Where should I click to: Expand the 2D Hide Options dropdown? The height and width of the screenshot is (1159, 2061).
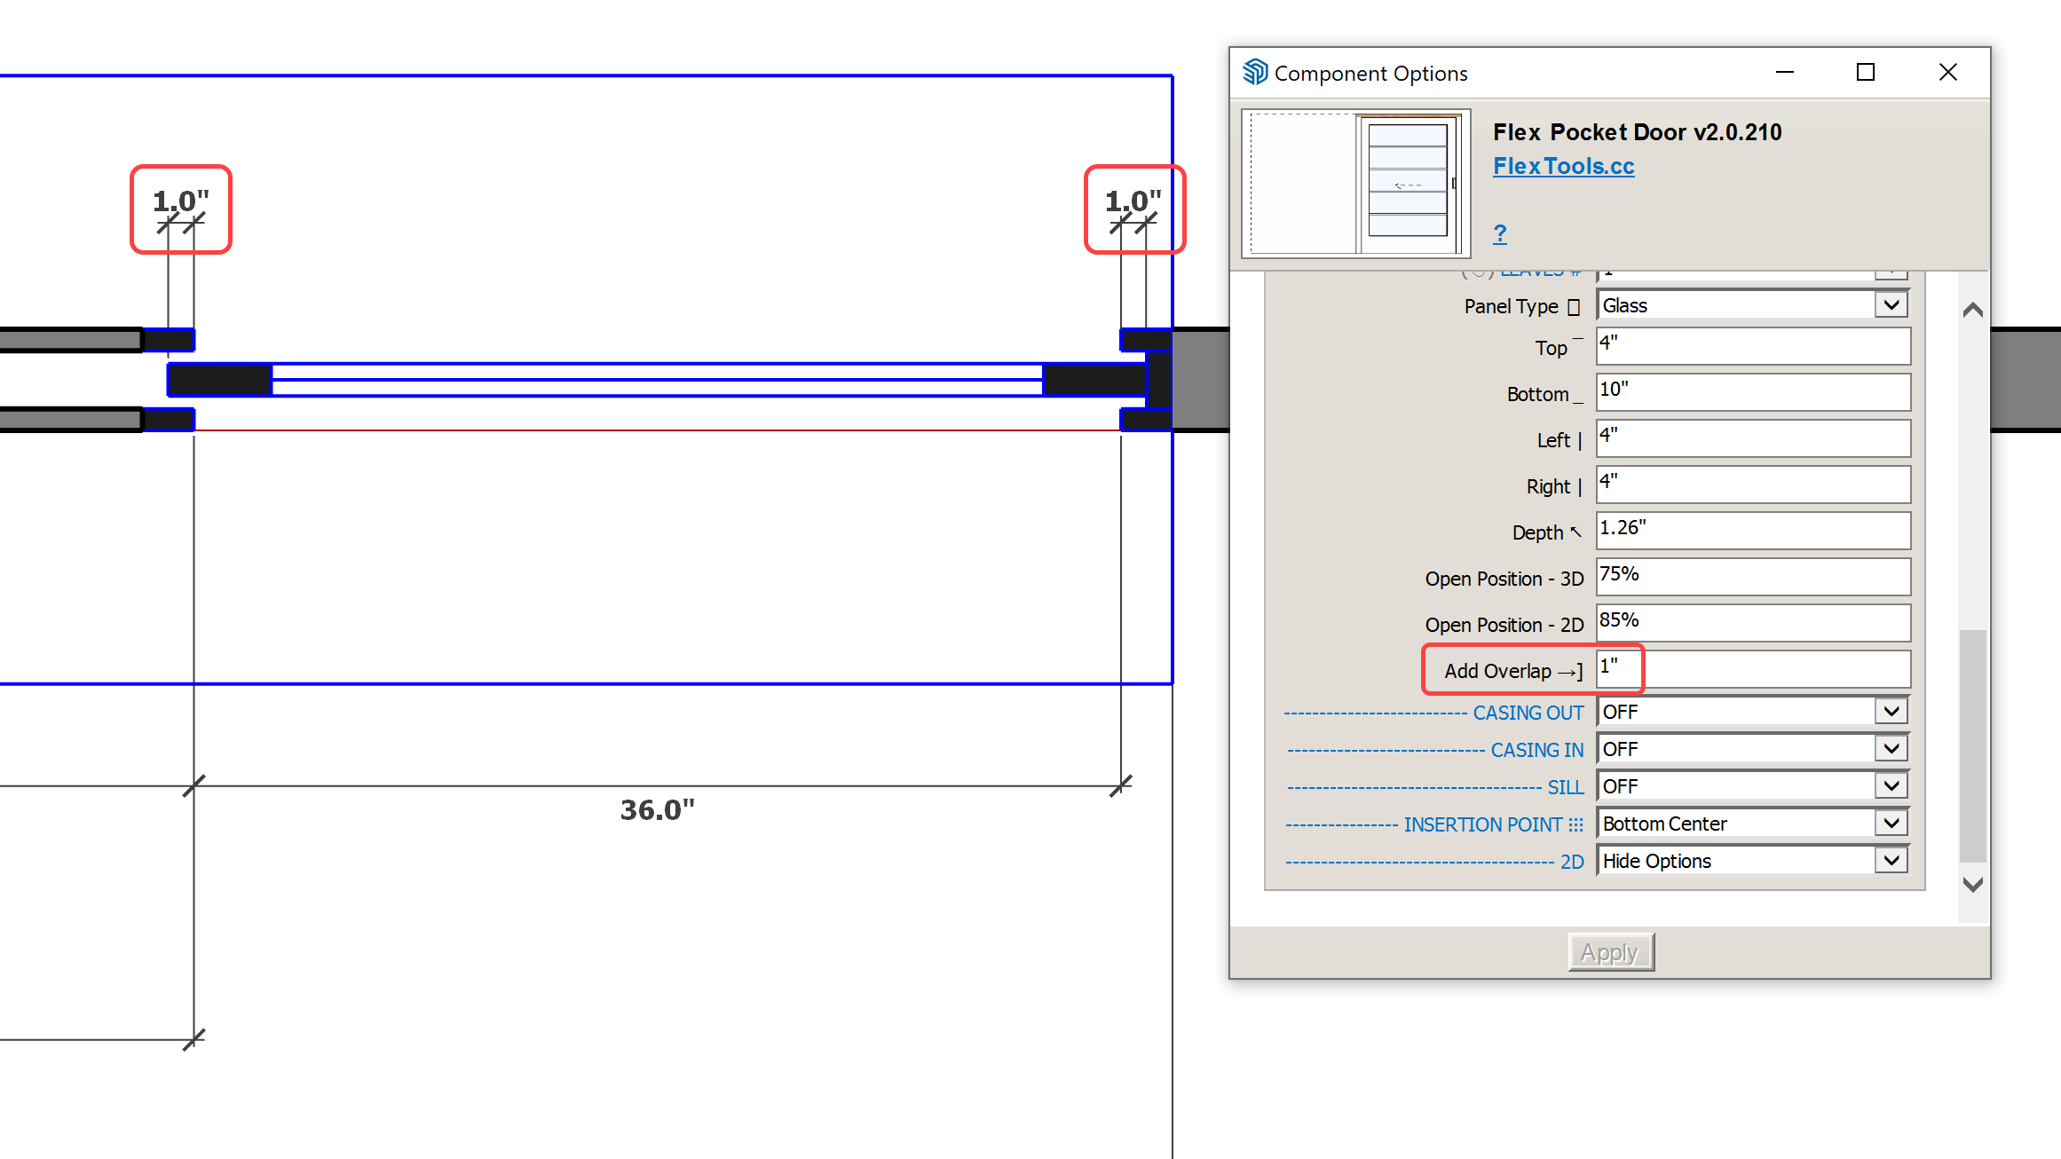(1891, 861)
